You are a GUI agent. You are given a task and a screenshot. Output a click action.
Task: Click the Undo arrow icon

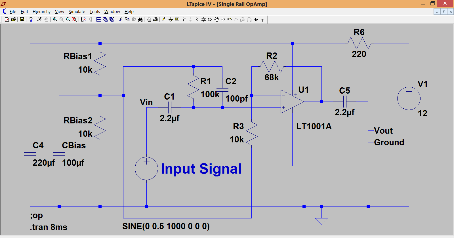(x=230, y=20)
